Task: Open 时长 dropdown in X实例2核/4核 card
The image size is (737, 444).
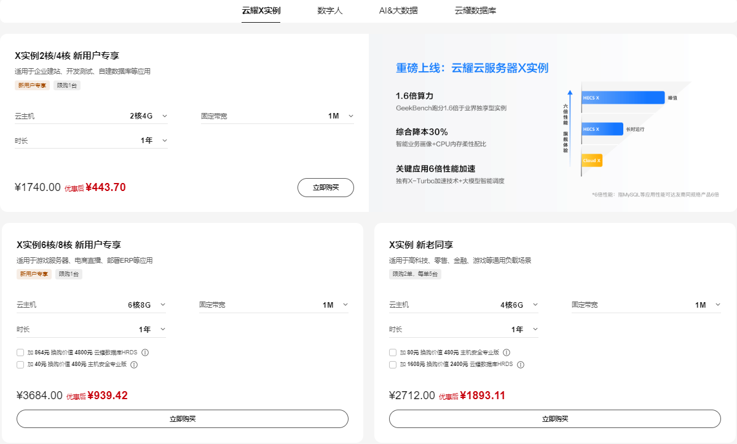Action: pos(91,141)
